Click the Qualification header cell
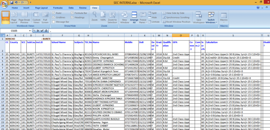The height and width of the screenshot is (130, 270). 167,46
